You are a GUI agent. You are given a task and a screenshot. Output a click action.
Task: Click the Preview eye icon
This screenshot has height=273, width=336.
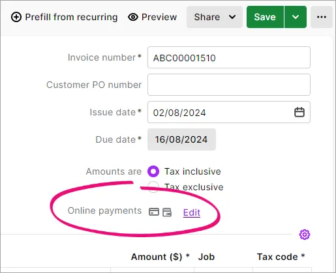coord(133,17)
